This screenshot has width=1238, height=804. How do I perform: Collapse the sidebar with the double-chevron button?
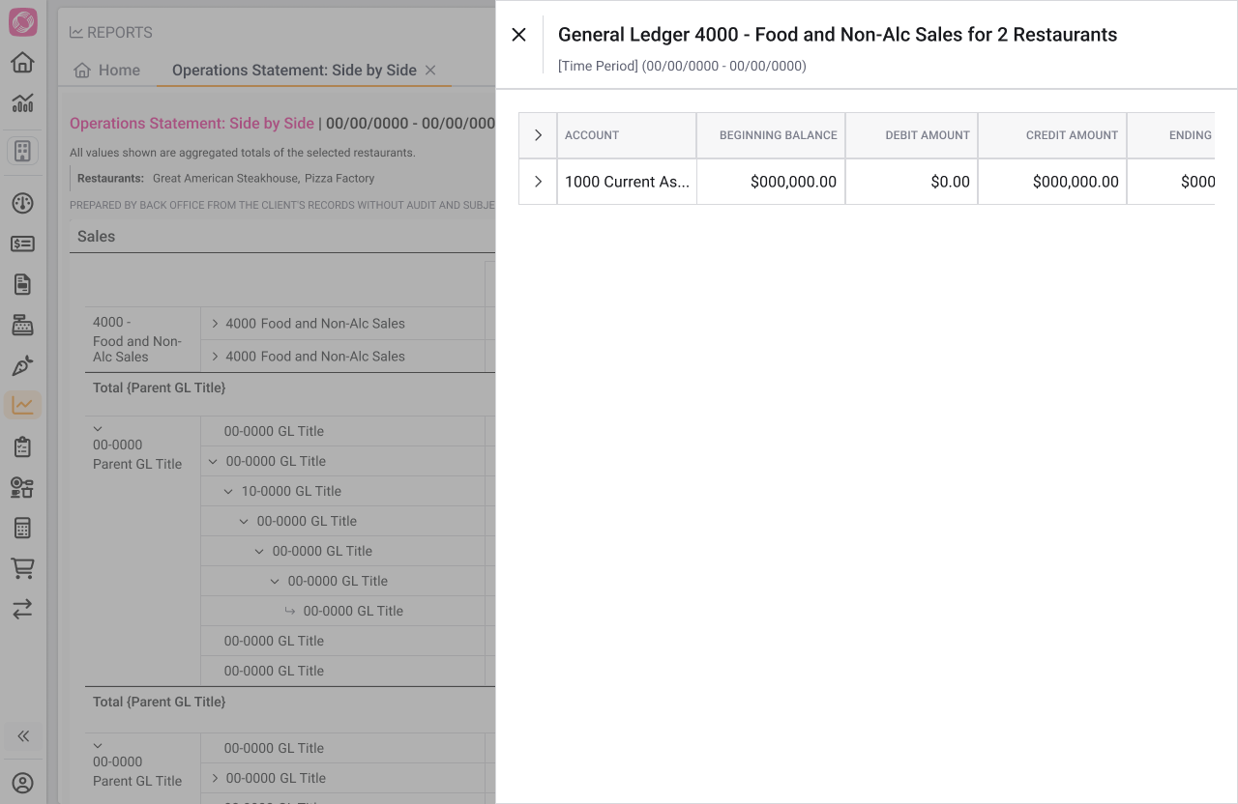(23, 736)
